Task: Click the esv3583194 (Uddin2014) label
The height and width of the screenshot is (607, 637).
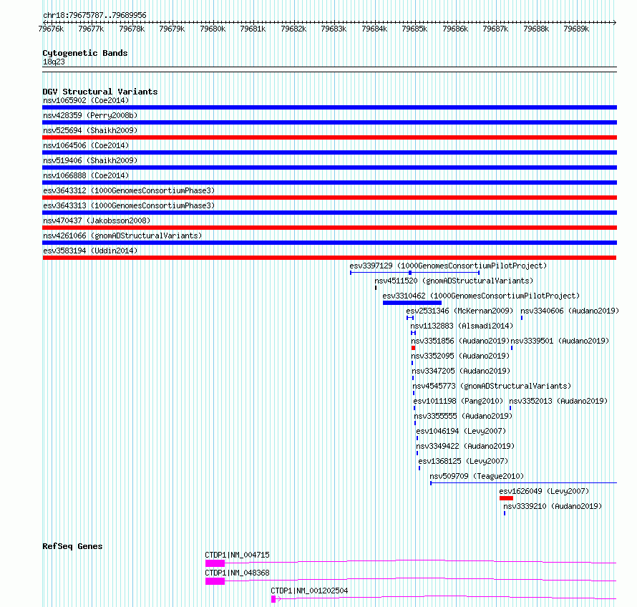Action: click(x=90, y=251)
